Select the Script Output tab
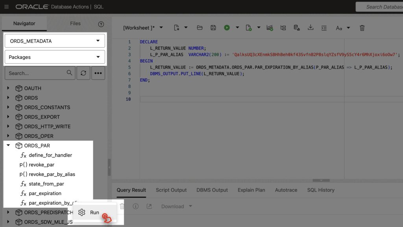Viewport: 403px width, 227px height. tap(171, 190)
